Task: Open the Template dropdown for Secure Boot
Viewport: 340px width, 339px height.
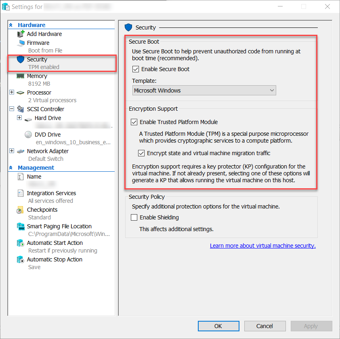Action: click(x=204, y=91)
